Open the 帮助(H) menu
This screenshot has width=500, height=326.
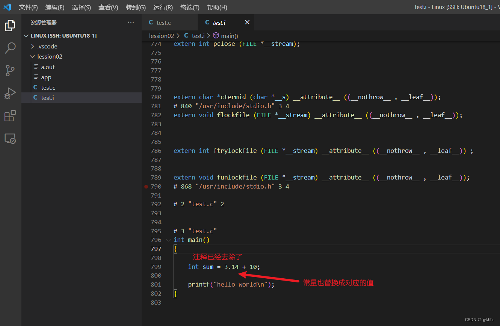coord(217,8)
